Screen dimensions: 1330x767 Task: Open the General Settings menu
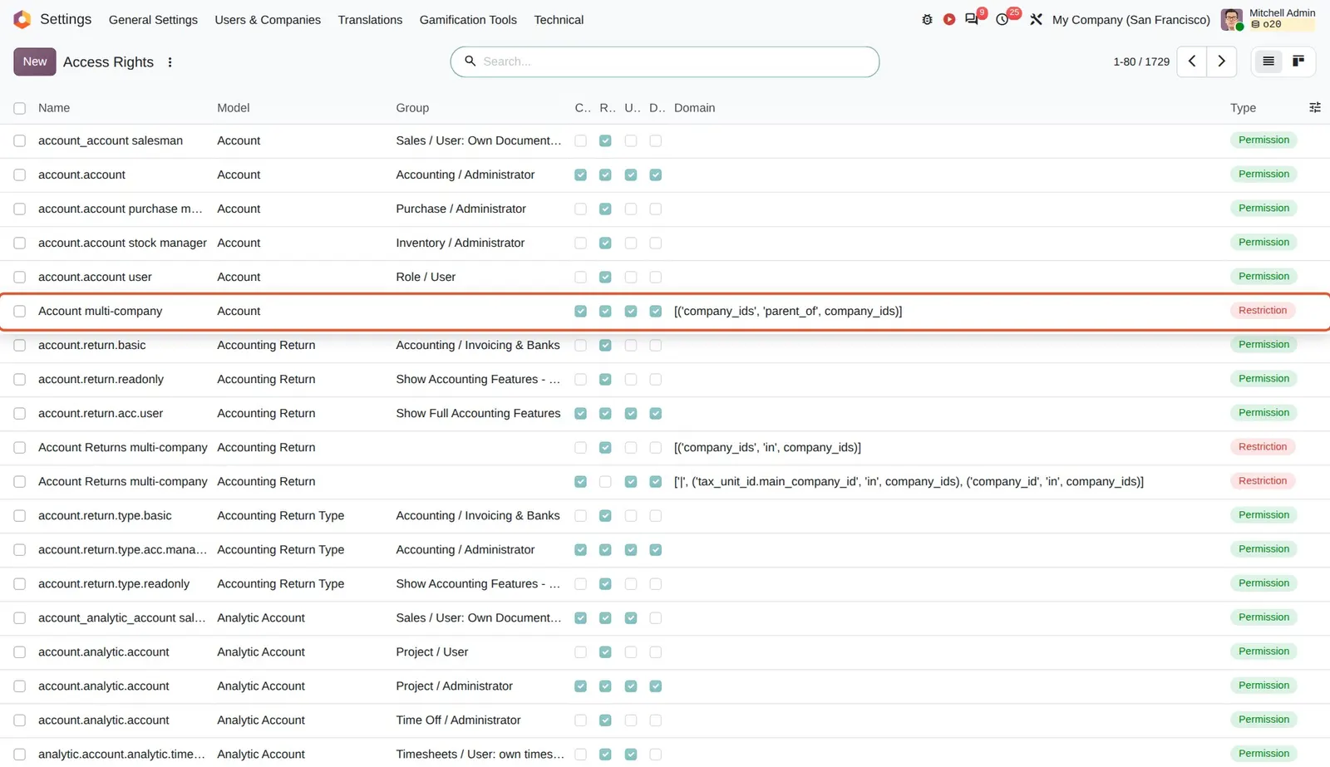[x=153, y=19]
